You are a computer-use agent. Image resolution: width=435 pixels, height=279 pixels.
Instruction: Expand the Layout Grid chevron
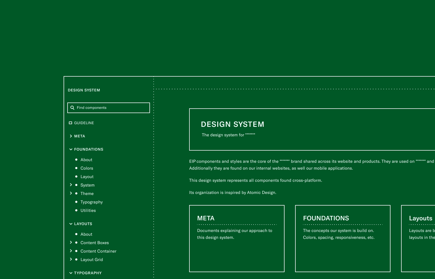[71, 259]
